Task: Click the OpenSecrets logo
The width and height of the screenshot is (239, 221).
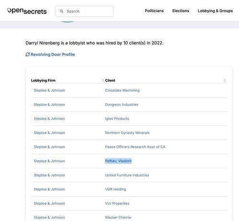Action: coord(27,11)
